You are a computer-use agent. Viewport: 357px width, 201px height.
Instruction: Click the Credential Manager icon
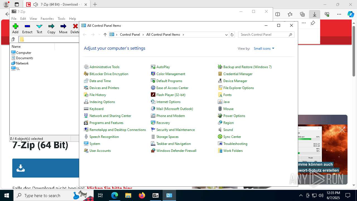coord(220,74)
